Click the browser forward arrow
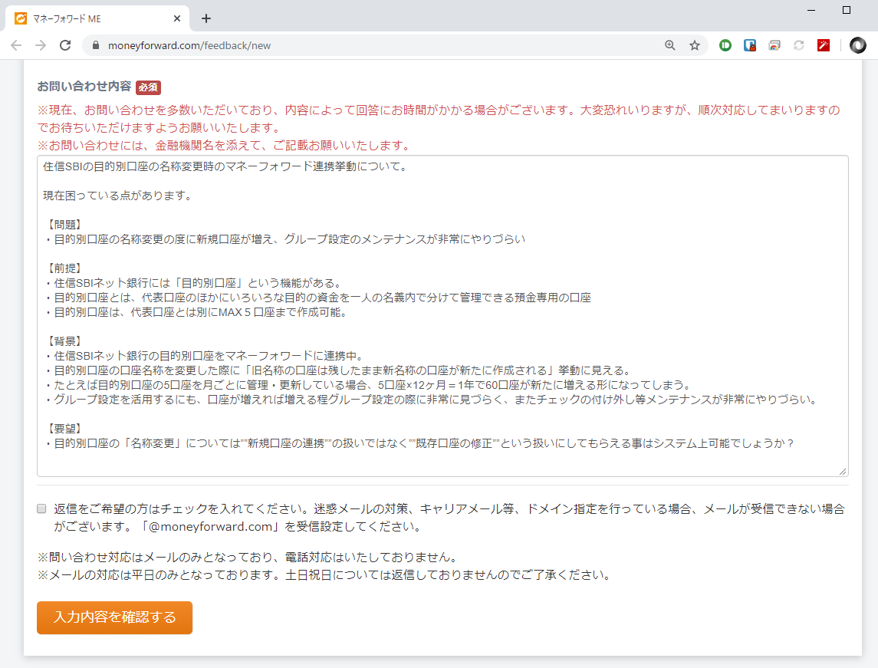This screenshot has width=878, height=668. [x=40, y=45]
